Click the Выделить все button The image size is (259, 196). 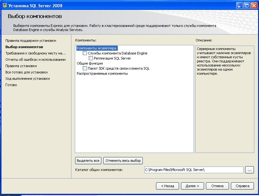pyautogui.click(x=88, y=161)
